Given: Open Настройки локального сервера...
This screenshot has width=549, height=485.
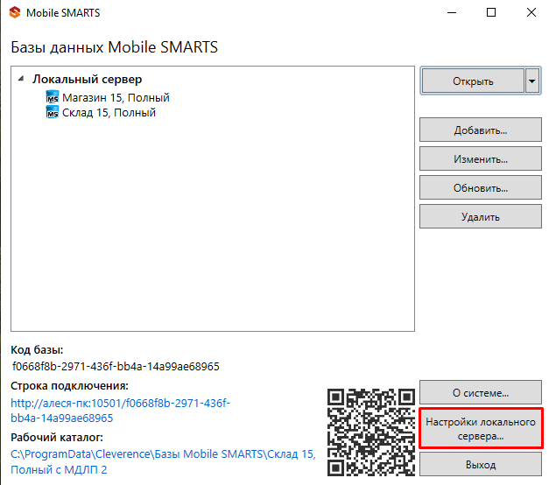Looking at the screenshot, I should (x=481, y=429).
